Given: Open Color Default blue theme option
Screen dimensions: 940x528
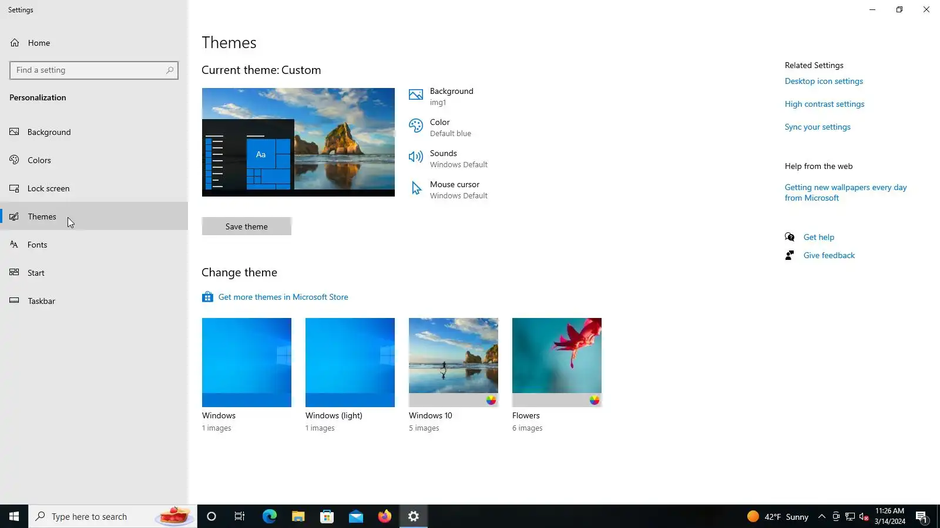Looking at the screenshot, I should (x=440, y=127).
